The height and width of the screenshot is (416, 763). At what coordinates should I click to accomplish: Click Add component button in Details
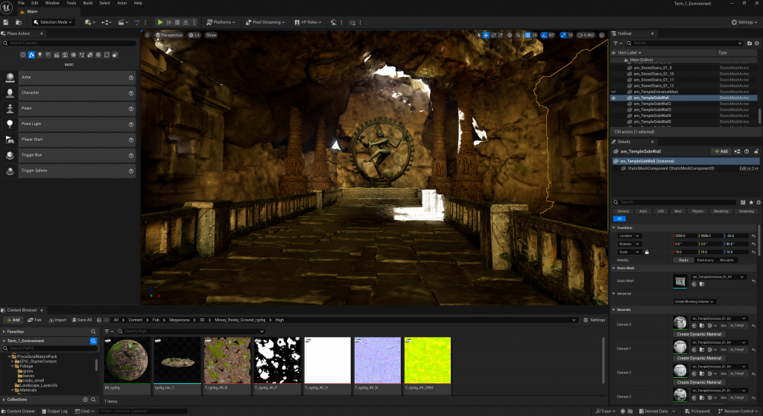coord(721,151)
